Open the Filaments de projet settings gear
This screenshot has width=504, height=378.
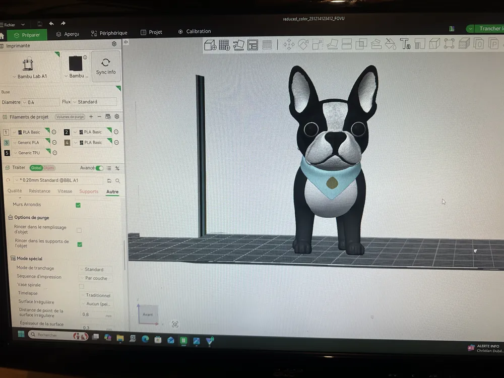click(x=117, y=116)
